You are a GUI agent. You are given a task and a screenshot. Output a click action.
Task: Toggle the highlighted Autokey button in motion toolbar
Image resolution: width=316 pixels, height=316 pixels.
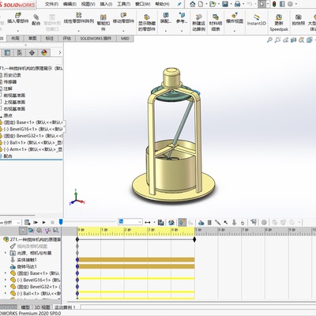tap(182, 223)
